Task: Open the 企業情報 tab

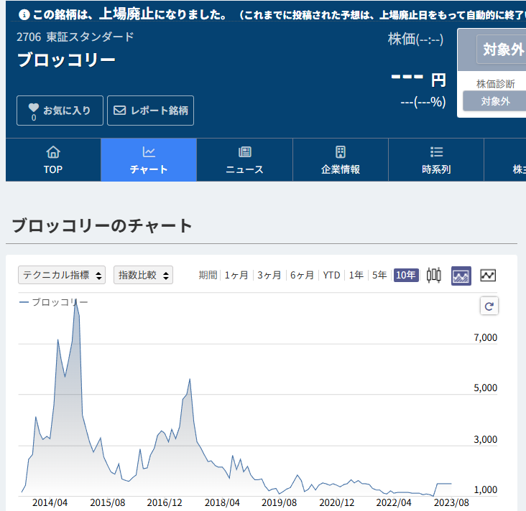Action: tap(340, 160)
